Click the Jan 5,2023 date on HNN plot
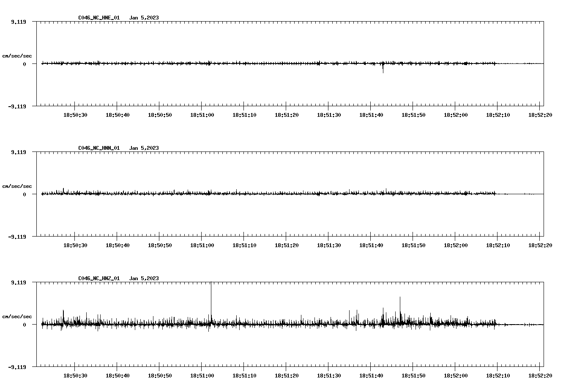 pos(144,148)
